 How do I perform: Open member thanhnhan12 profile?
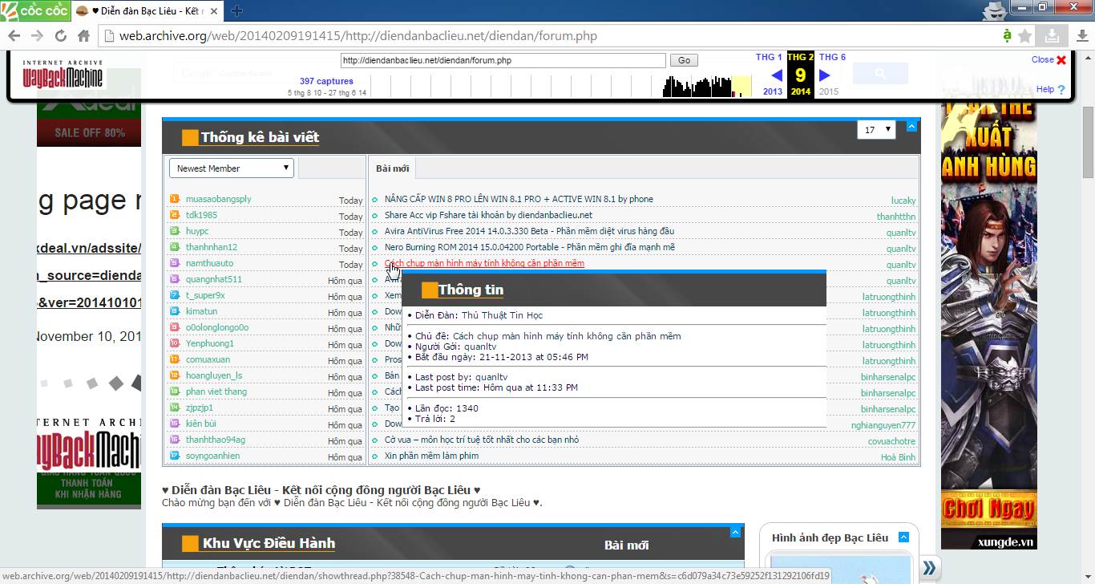click(x=212, y=247)
